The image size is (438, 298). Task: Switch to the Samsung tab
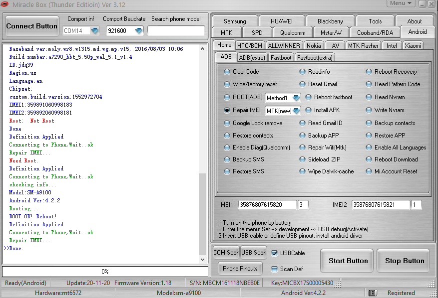235,21
